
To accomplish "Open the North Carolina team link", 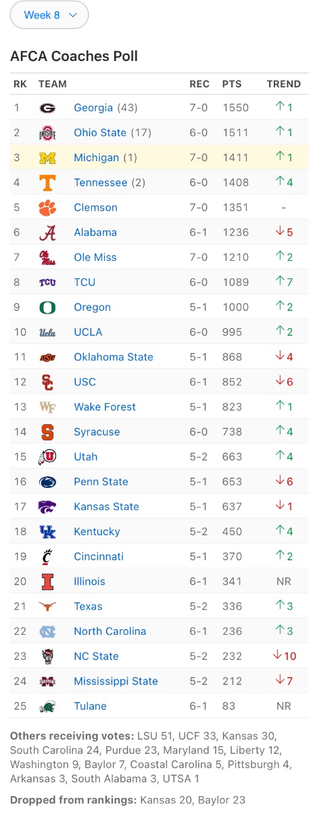I will click(x=110, y=631).
